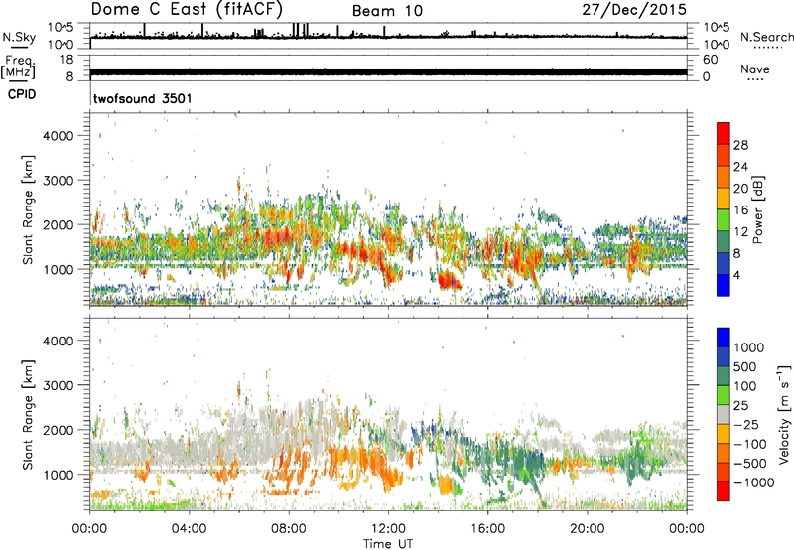Click the '08:00' time tick label
The height and width of the screenshot is (550, 794).
[x=289, y=529]
